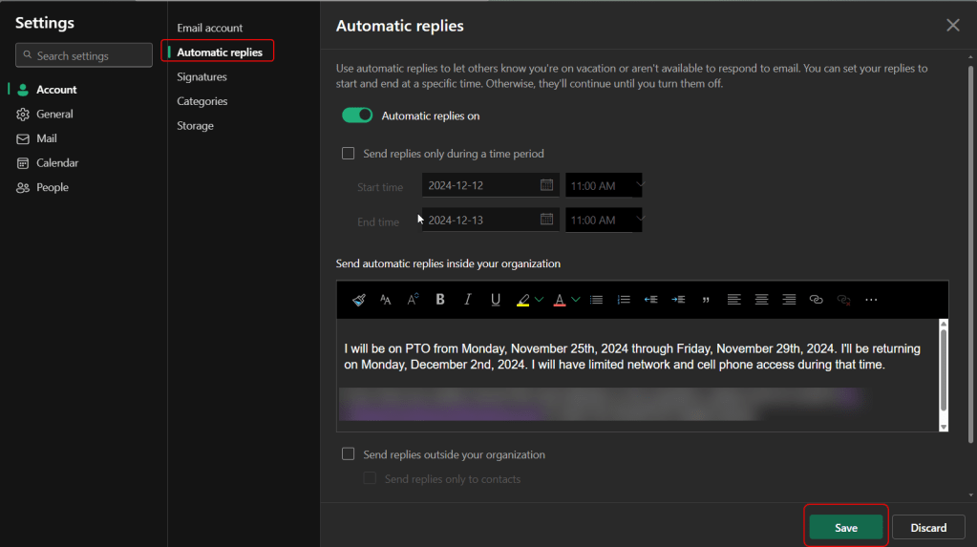Insert a bulleted list
The height and width of the screenshot is (547, 977).
(x=596, y=300)
